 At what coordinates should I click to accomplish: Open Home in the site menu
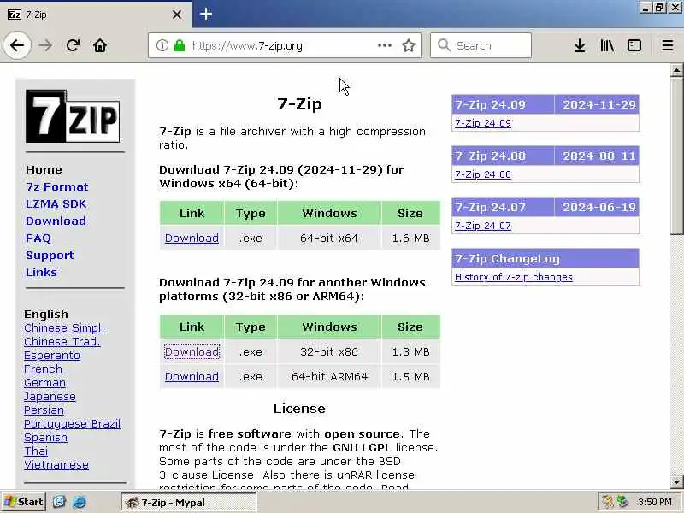(x=44, y=169)
